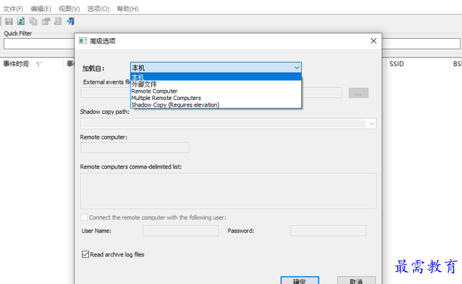Click the Exit door toolbar icon
Image resolution: width=462 pixels, height=284 pixels.
click(71, 21)
